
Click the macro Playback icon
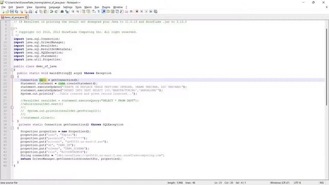[x=146, y=11]
